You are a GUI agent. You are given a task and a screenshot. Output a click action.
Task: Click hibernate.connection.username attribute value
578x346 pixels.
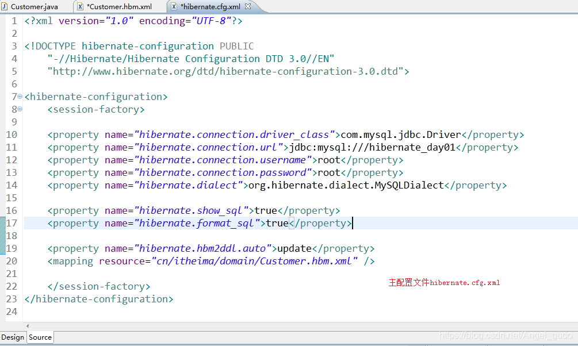[223, 160]
